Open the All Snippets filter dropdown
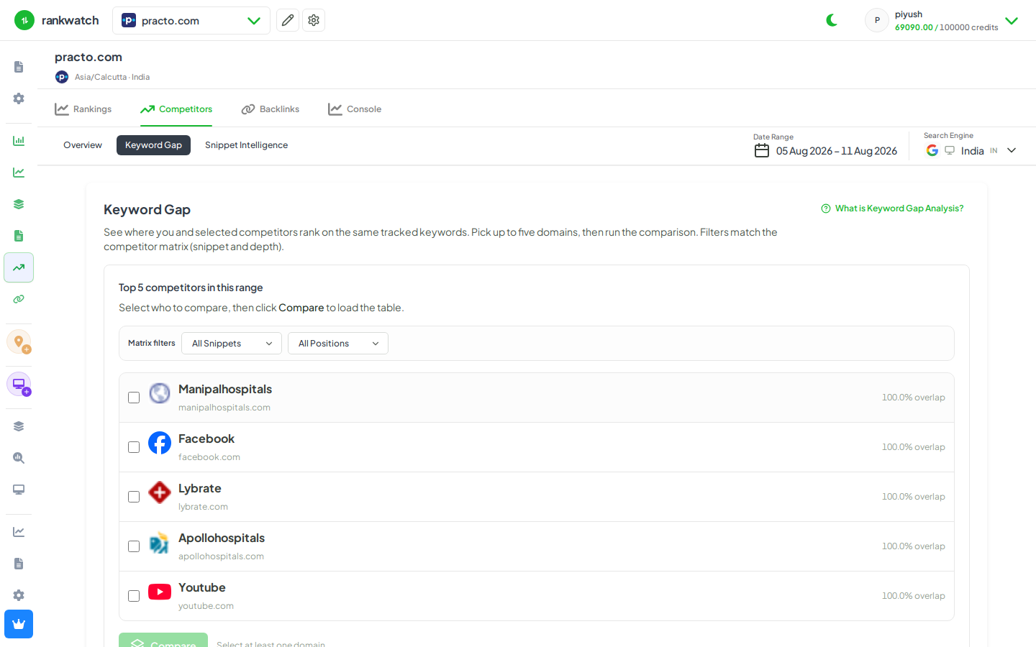The height and width of the screenshot is (647, 1036). pyautogui.click(x=232, y=344)
